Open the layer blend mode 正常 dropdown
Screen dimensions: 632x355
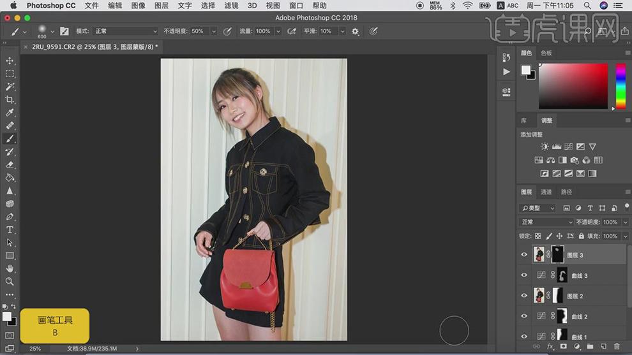coord(546,222)
